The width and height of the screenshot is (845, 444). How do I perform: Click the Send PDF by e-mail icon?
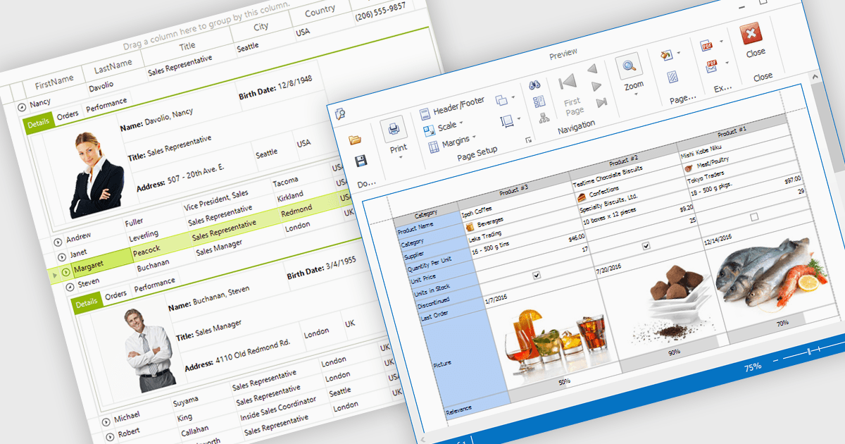[711, 66]
